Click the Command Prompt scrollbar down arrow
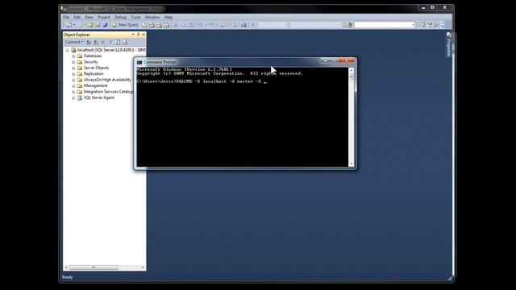 point(352,164)
